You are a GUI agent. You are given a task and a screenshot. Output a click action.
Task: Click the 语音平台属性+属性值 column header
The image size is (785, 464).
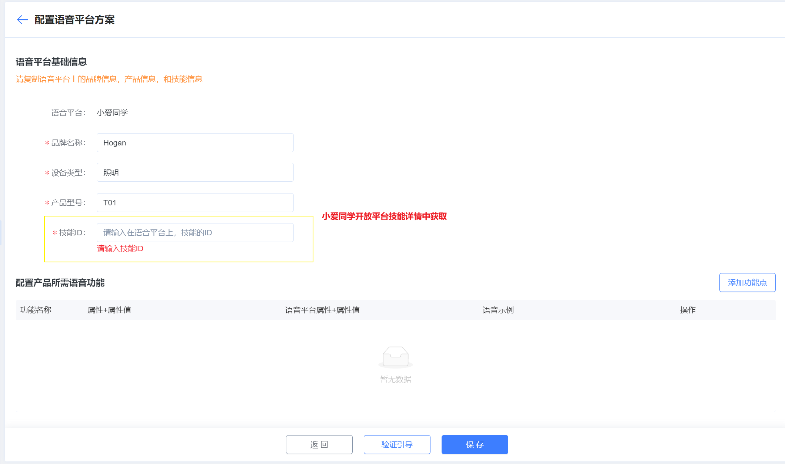click(322, 310)
